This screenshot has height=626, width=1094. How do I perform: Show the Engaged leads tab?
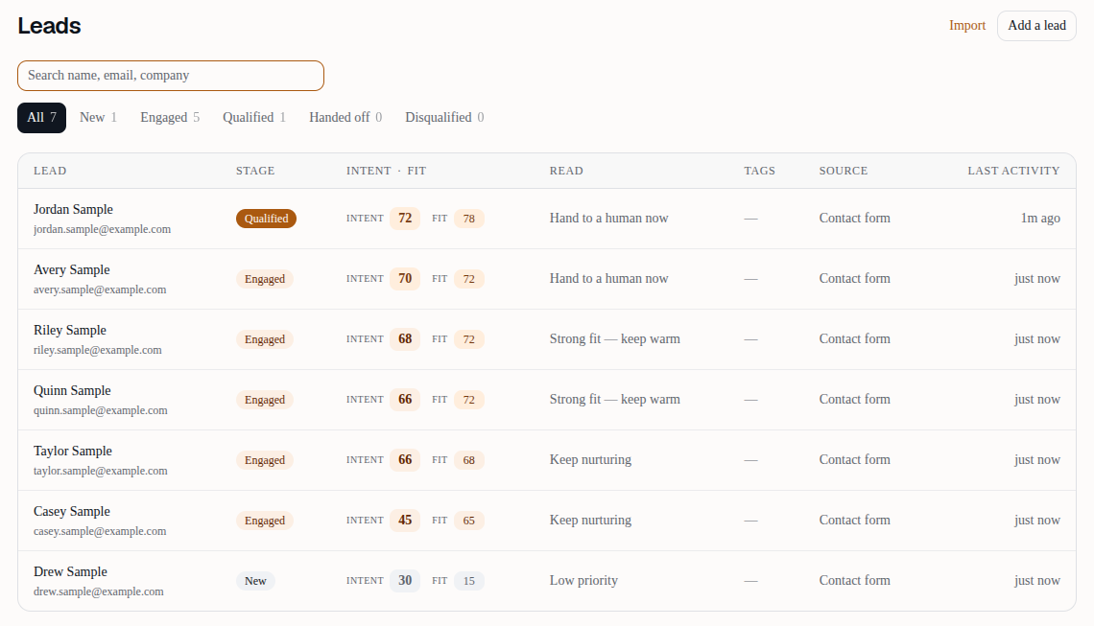click(170, 118)
